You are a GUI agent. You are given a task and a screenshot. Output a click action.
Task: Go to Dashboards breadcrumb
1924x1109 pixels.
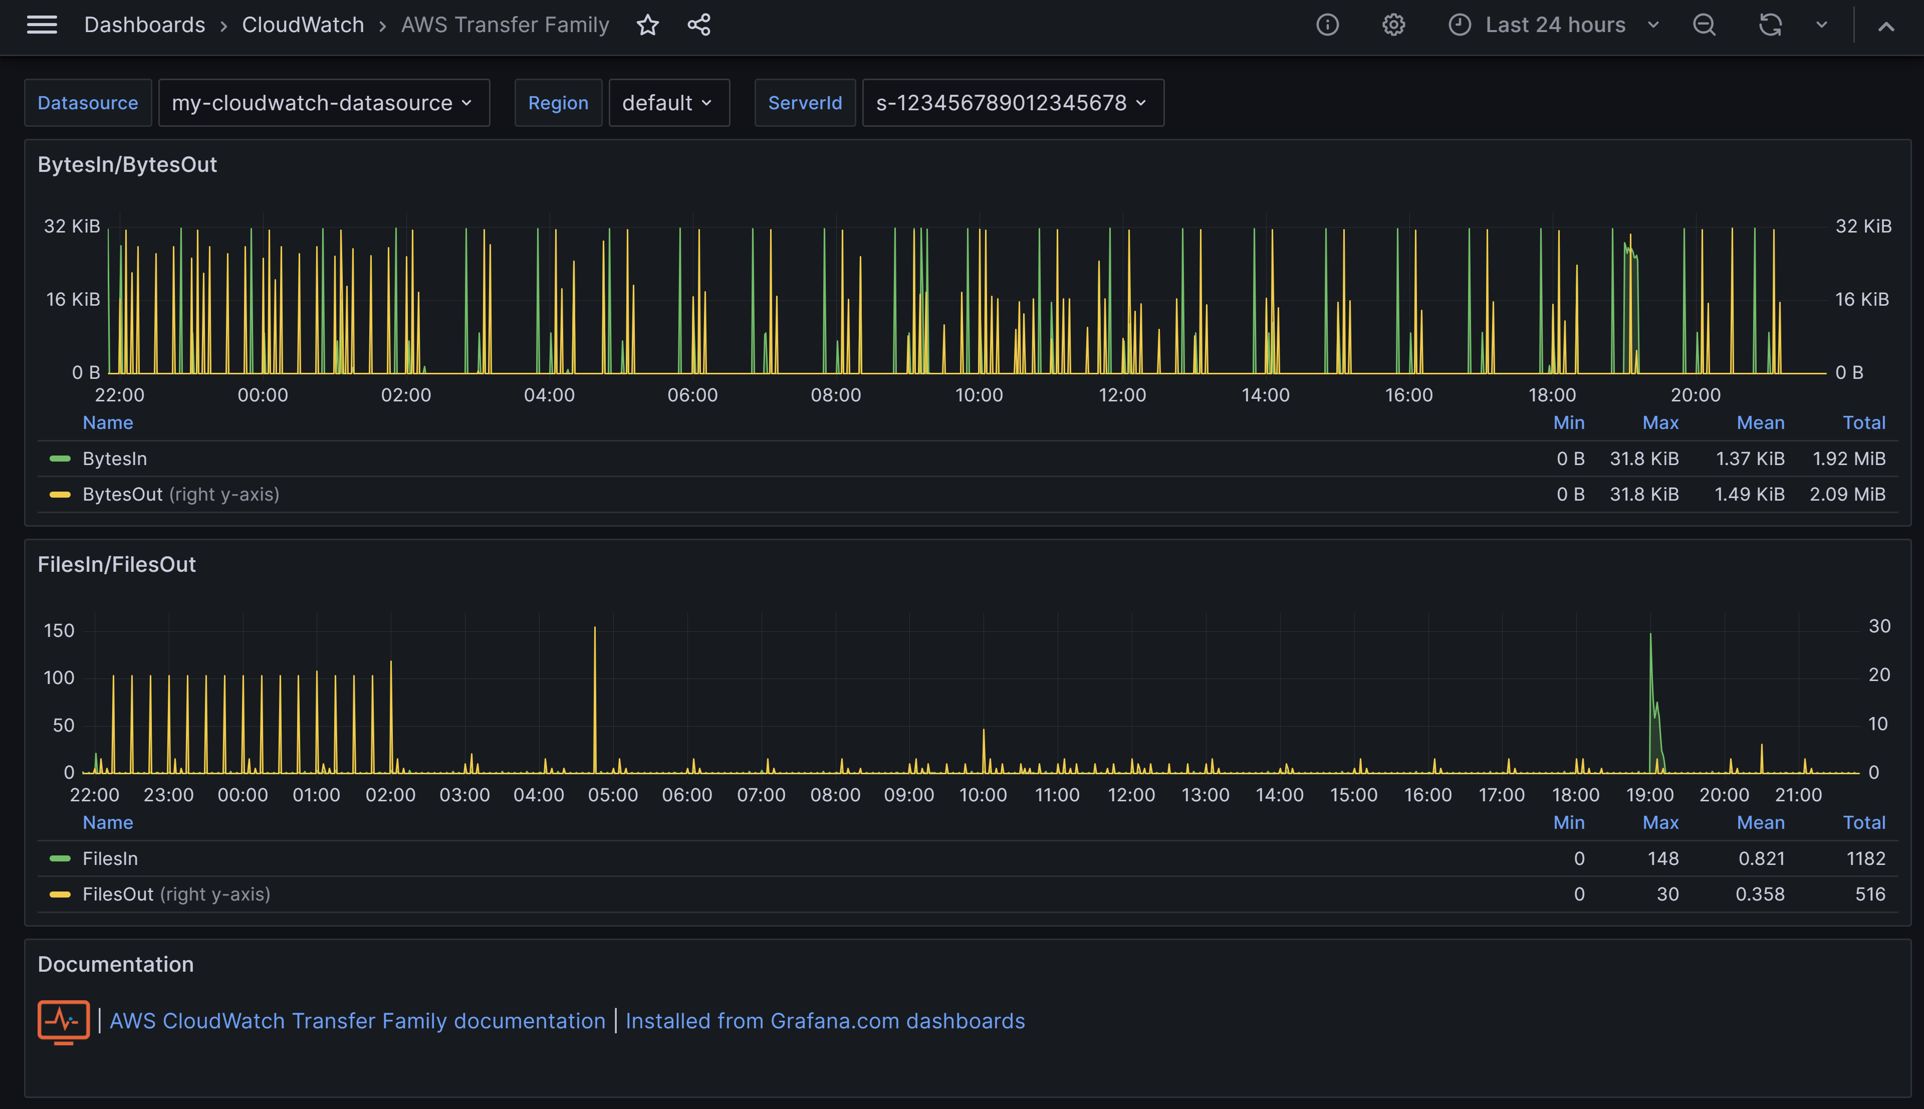click(x=145, y=25)
